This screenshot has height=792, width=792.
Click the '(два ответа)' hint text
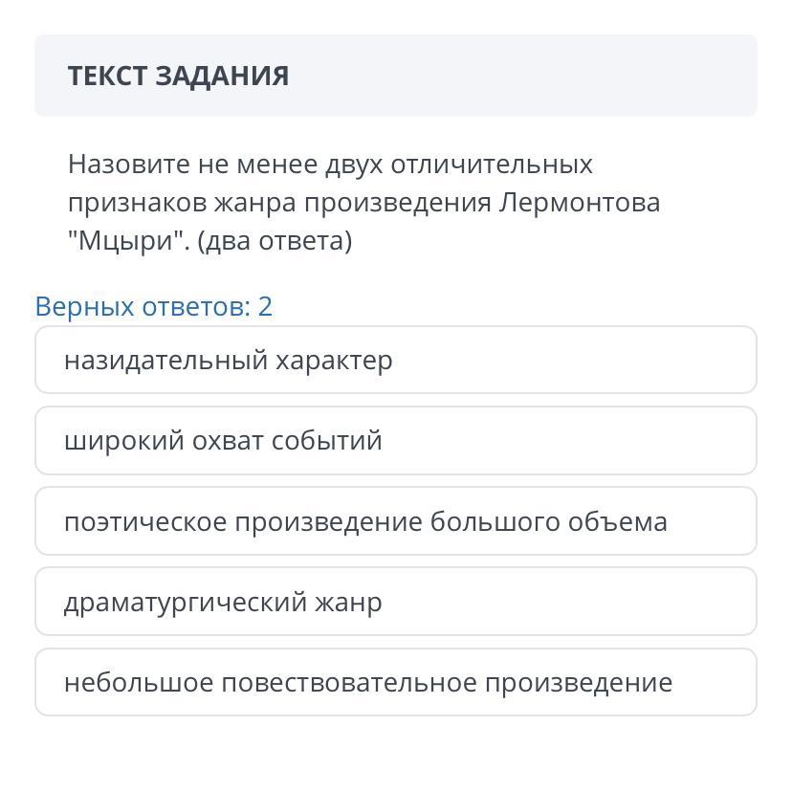point(275,241)
